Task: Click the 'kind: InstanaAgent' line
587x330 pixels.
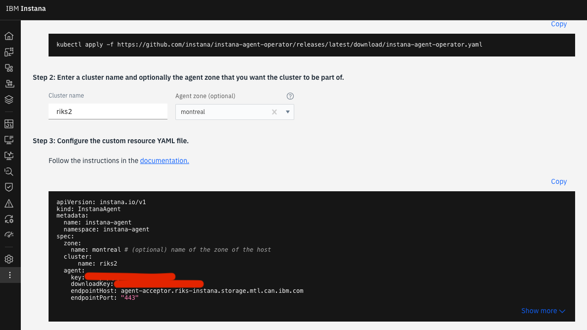Action: (88, 209)
